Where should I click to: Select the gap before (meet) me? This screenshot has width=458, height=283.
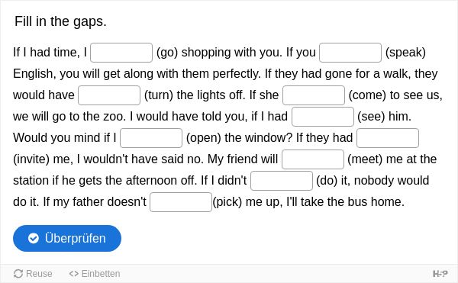(x=313, y=159)
